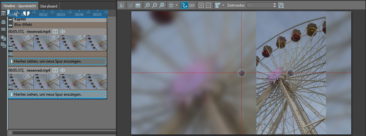The image size is (366, 136).
Task: Activate the selection arrow tool in preview toolbar
Action: coord(121,5)
